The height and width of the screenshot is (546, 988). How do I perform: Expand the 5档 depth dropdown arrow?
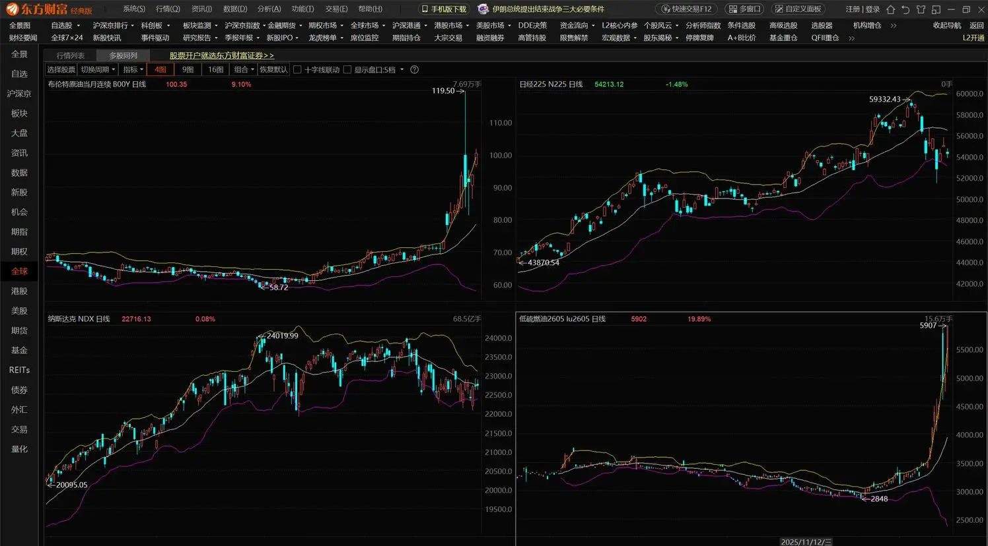point(402,70)
